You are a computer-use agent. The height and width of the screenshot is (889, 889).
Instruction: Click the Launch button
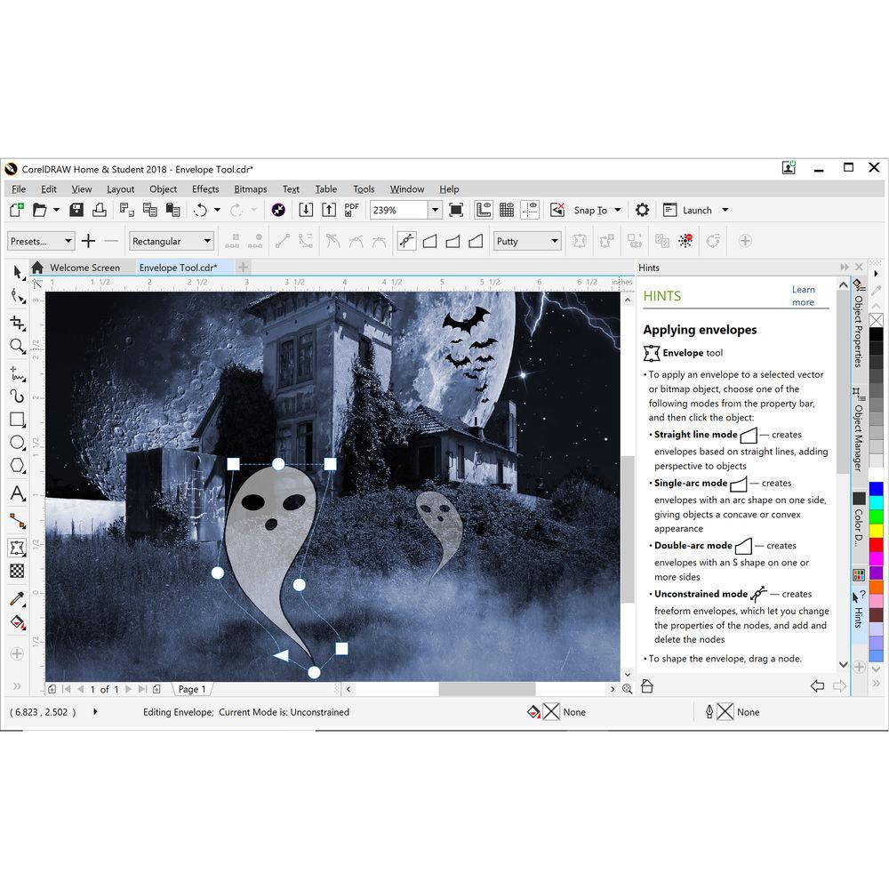pyautogui.click(x=697, y=211)
